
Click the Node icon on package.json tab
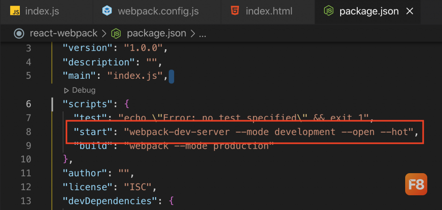pos(329,11)
